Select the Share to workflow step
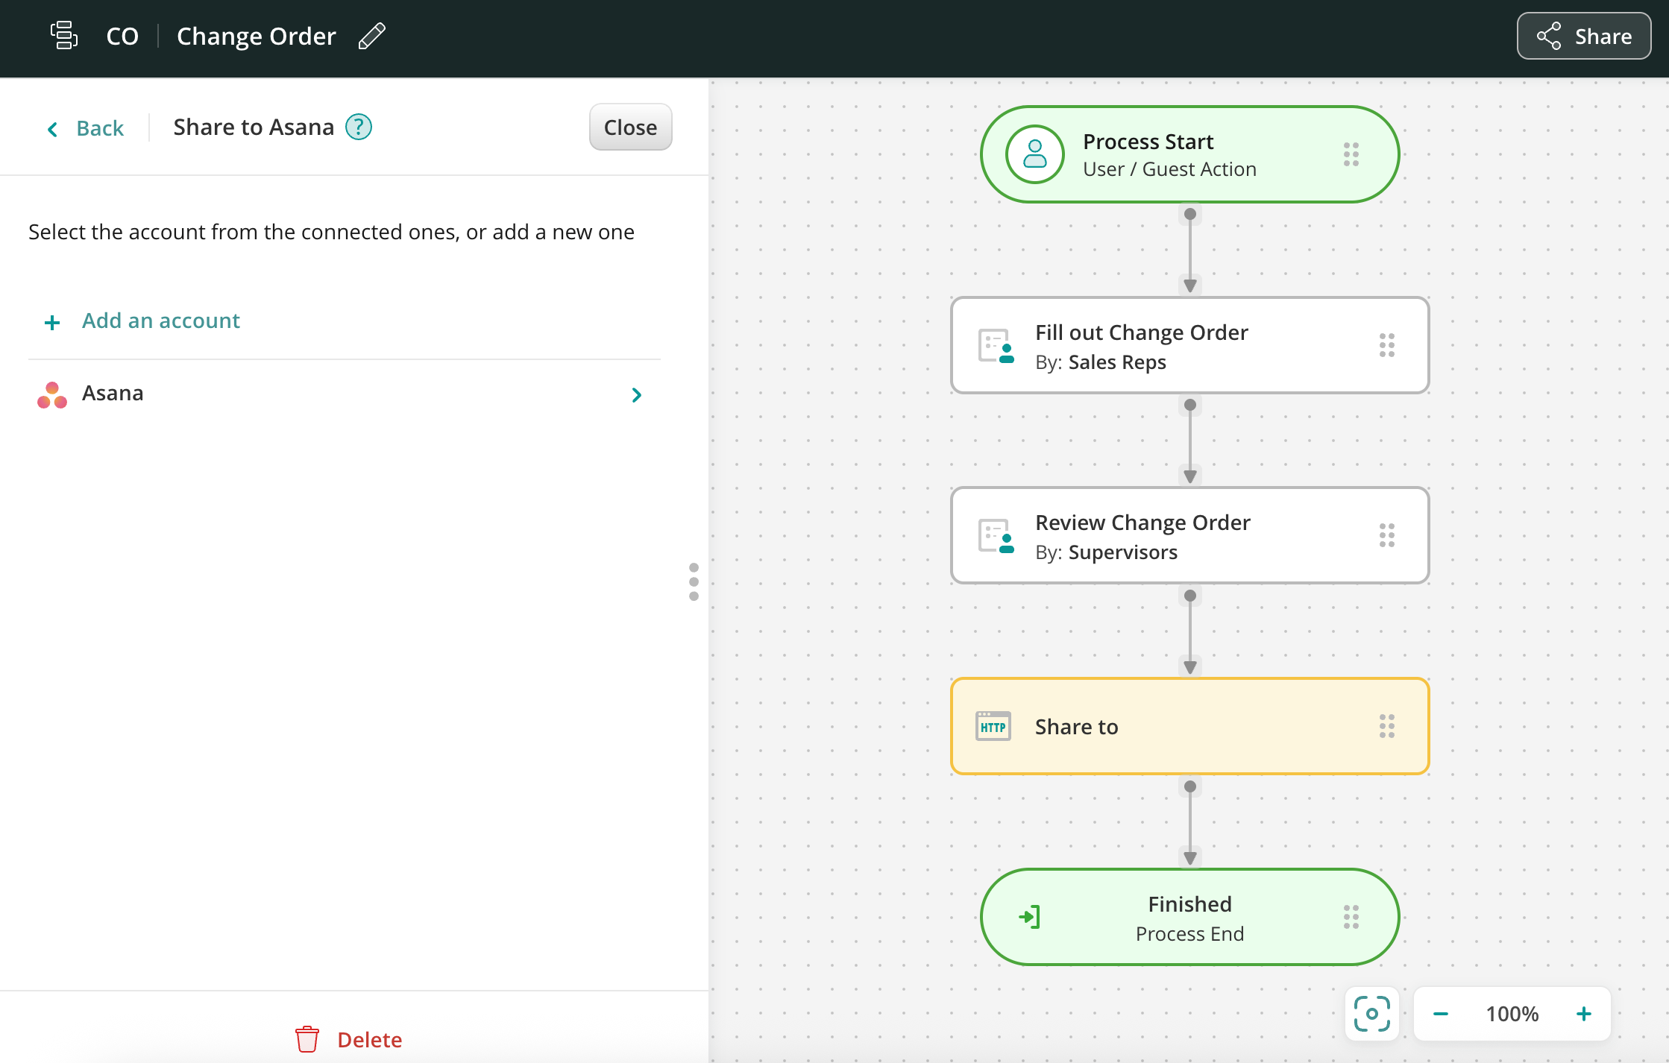The width and height of the screenshot is (1669, 1063). 1189,727
